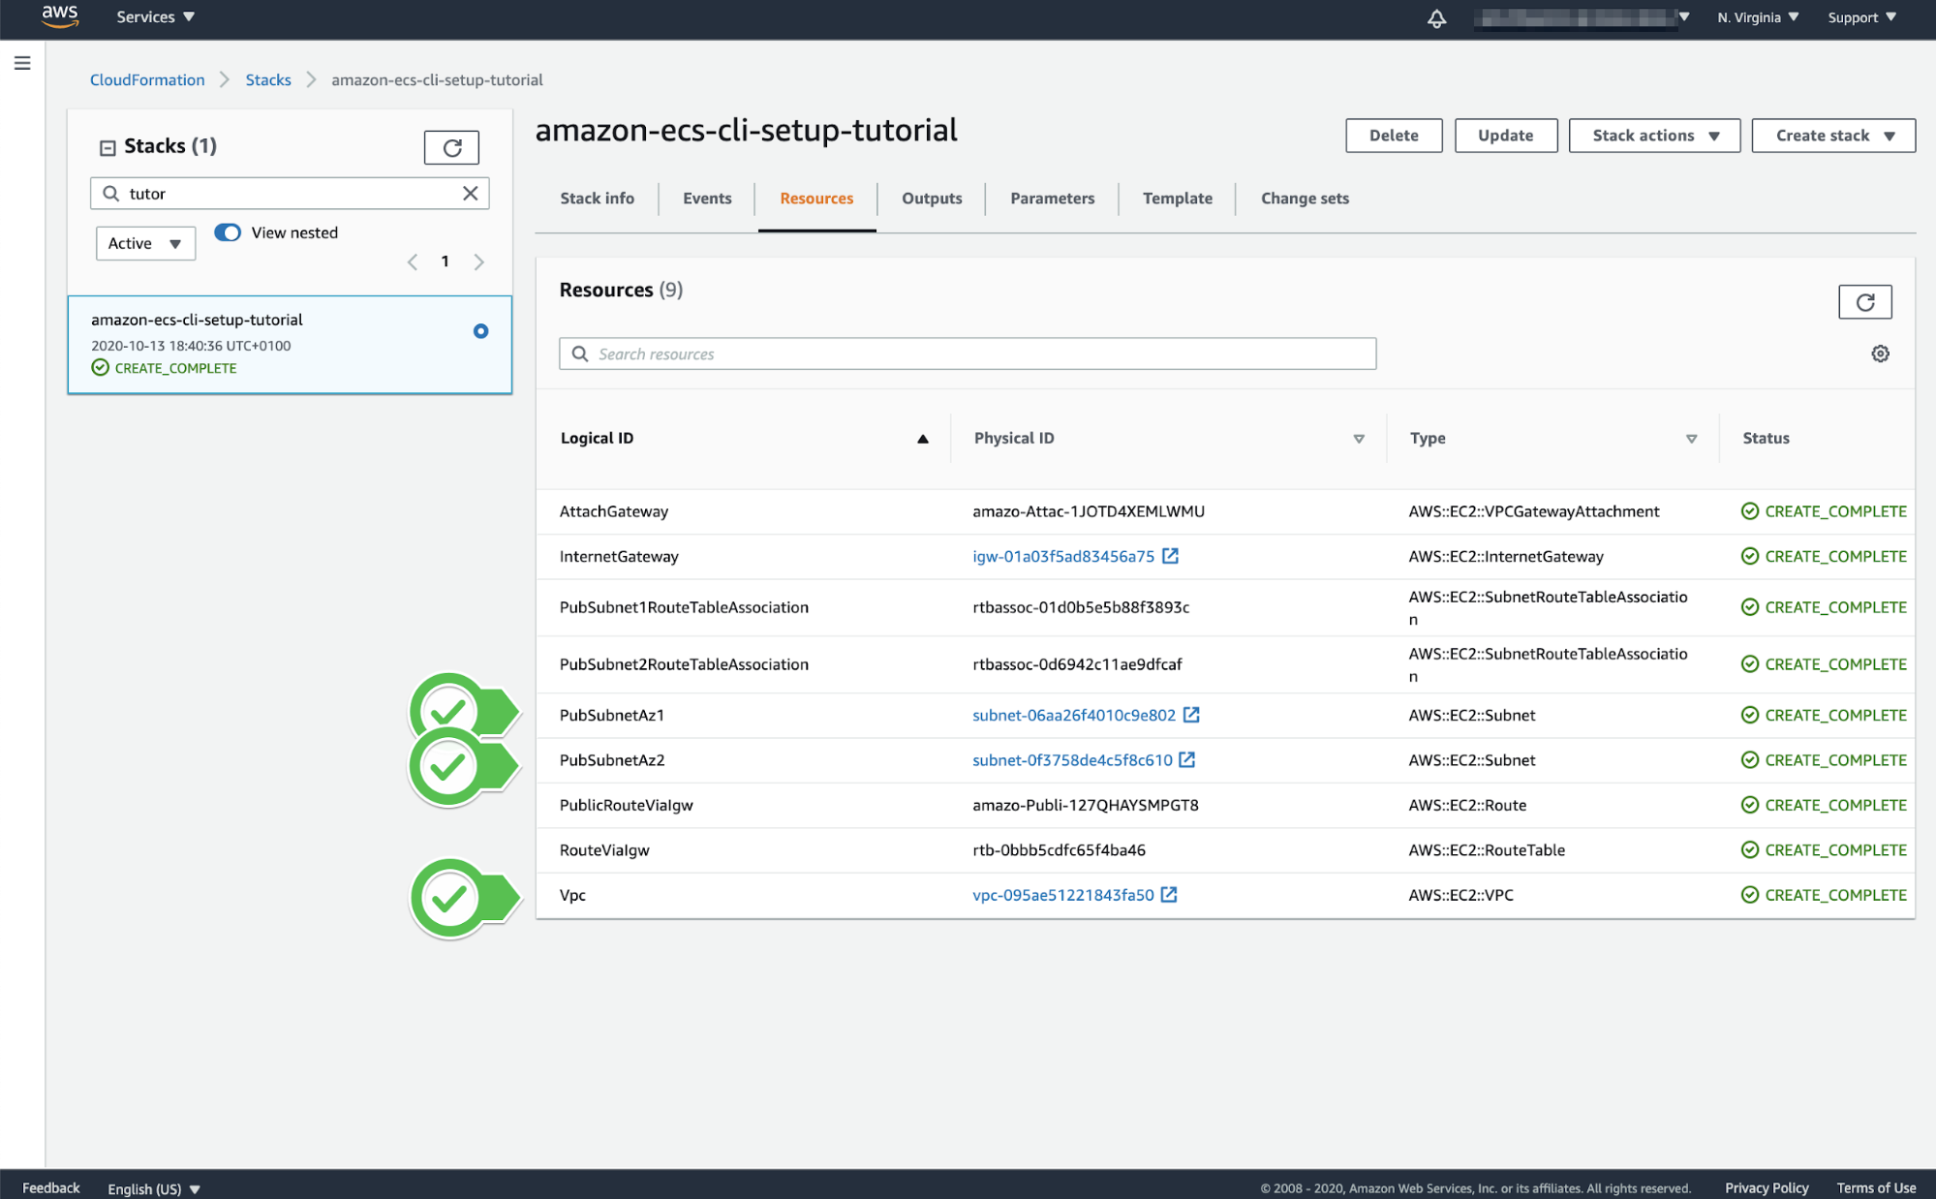The width and height of the screenshot is (1936, 1199).
Task: Open external link icon for subnet-0f3758de4c5f8c610
Action: [1187, 760]
